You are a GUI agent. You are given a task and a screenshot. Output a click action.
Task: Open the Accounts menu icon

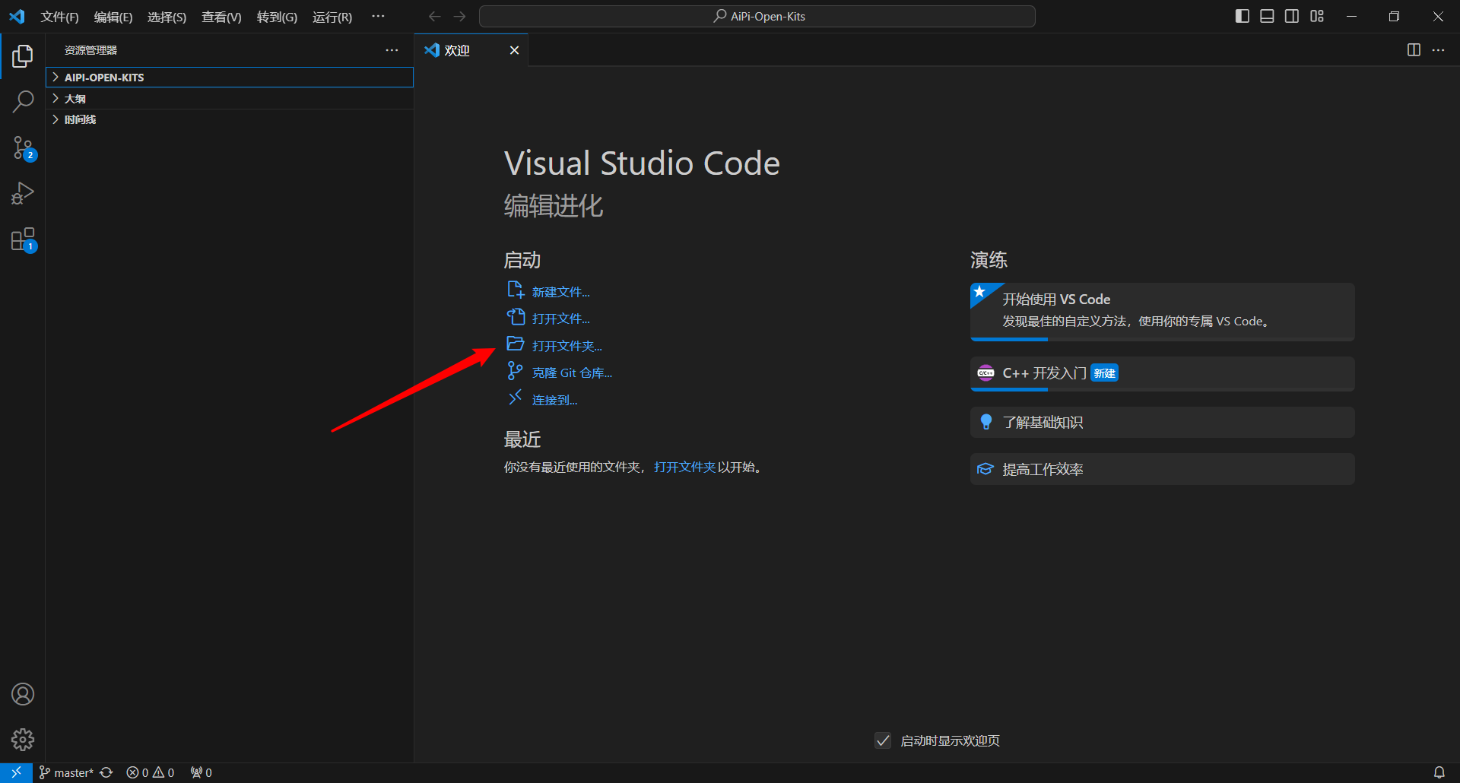pos(23,694)
